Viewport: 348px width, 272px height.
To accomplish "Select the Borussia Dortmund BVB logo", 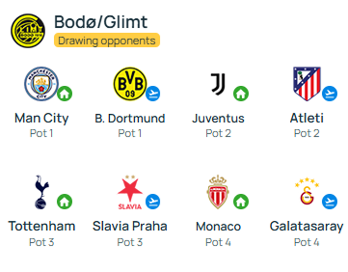I will pyautogui.click(x=129, y=84).
